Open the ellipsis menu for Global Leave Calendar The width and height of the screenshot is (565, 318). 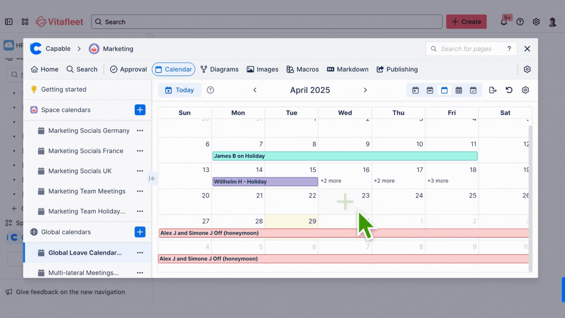click(140, 253)
